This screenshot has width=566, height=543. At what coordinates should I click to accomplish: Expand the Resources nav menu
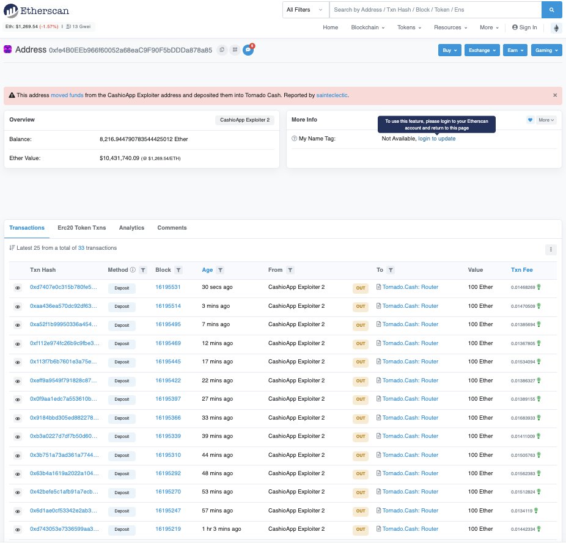tap(450, 27)
